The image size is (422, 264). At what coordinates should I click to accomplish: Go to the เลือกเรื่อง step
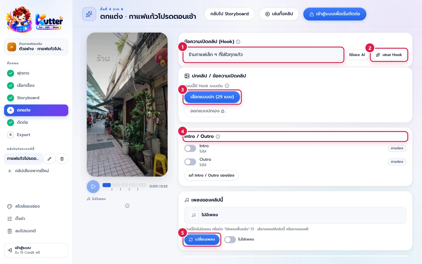pyautogui.click(x=36, y=85)
